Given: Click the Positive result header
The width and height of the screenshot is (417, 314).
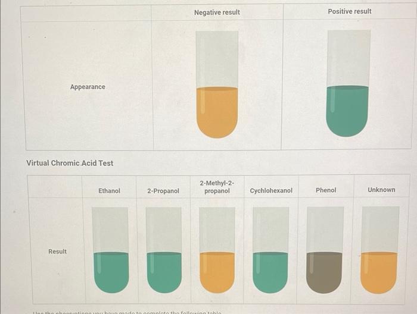Looking at the screenshot, I should tap(350, 11).
